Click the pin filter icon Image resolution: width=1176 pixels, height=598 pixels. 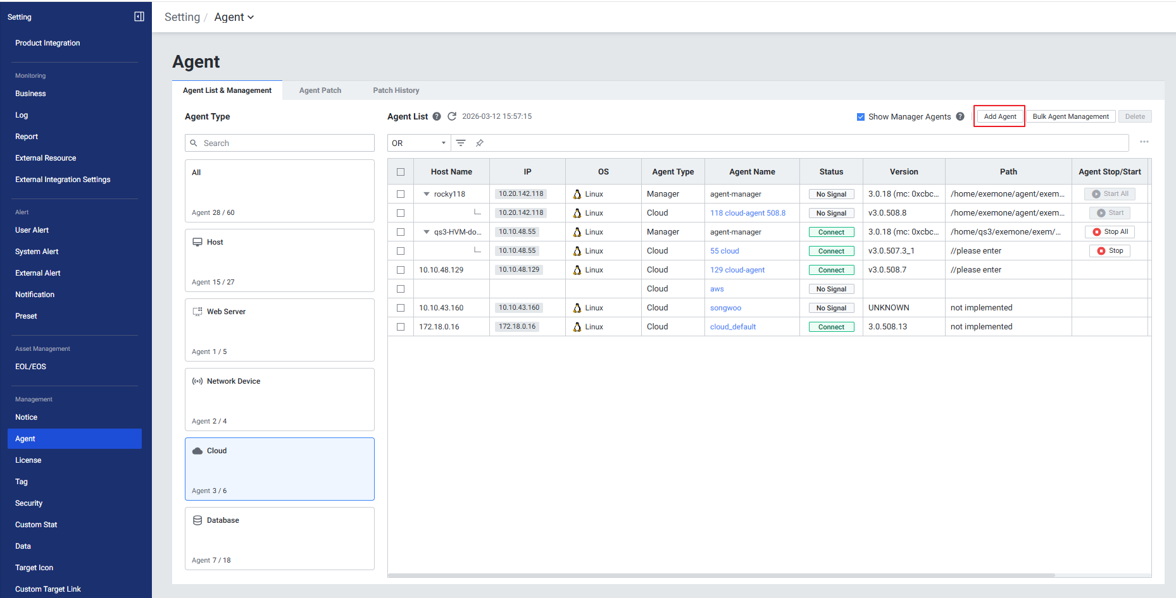pos(480,143)
